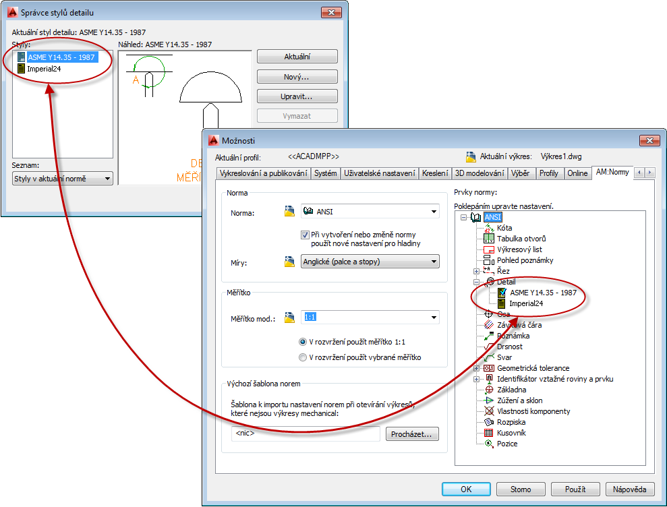Click the Tabulka otvorů table icon
The height and width of the screenshot is (507, 667).
point(489,239)
